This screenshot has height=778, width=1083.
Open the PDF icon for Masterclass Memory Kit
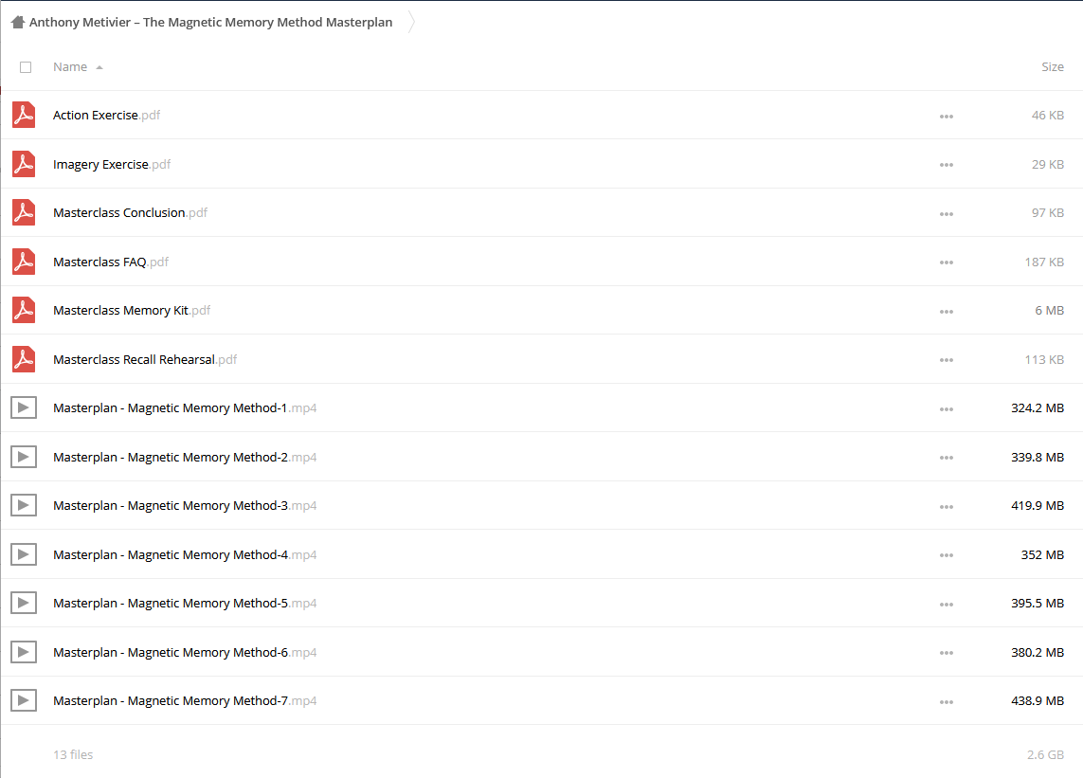[24, 310]
